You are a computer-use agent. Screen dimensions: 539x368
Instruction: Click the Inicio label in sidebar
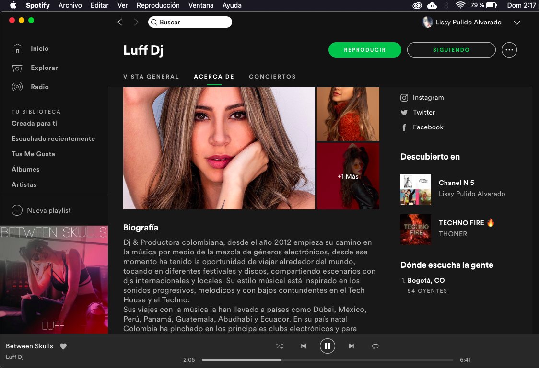click(x=39, y=48)
